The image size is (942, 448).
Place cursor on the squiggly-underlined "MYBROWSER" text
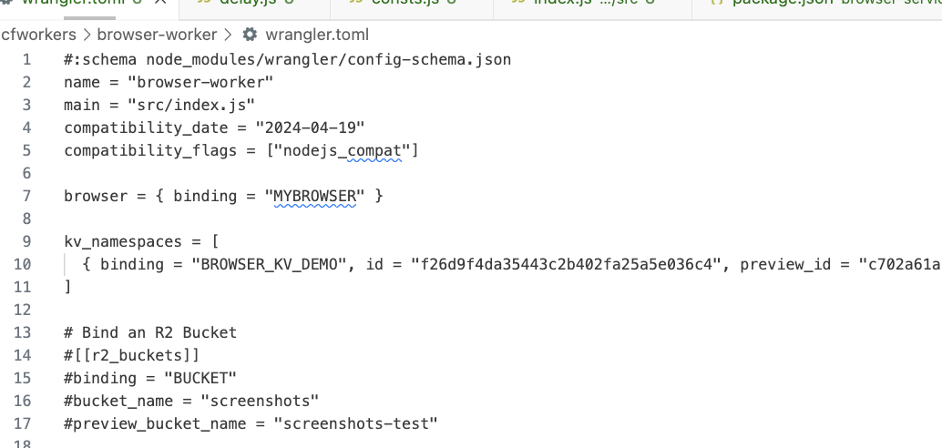click(x=315, y=196)
